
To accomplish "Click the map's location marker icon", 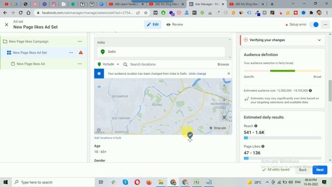I will (x=224, y=117).
